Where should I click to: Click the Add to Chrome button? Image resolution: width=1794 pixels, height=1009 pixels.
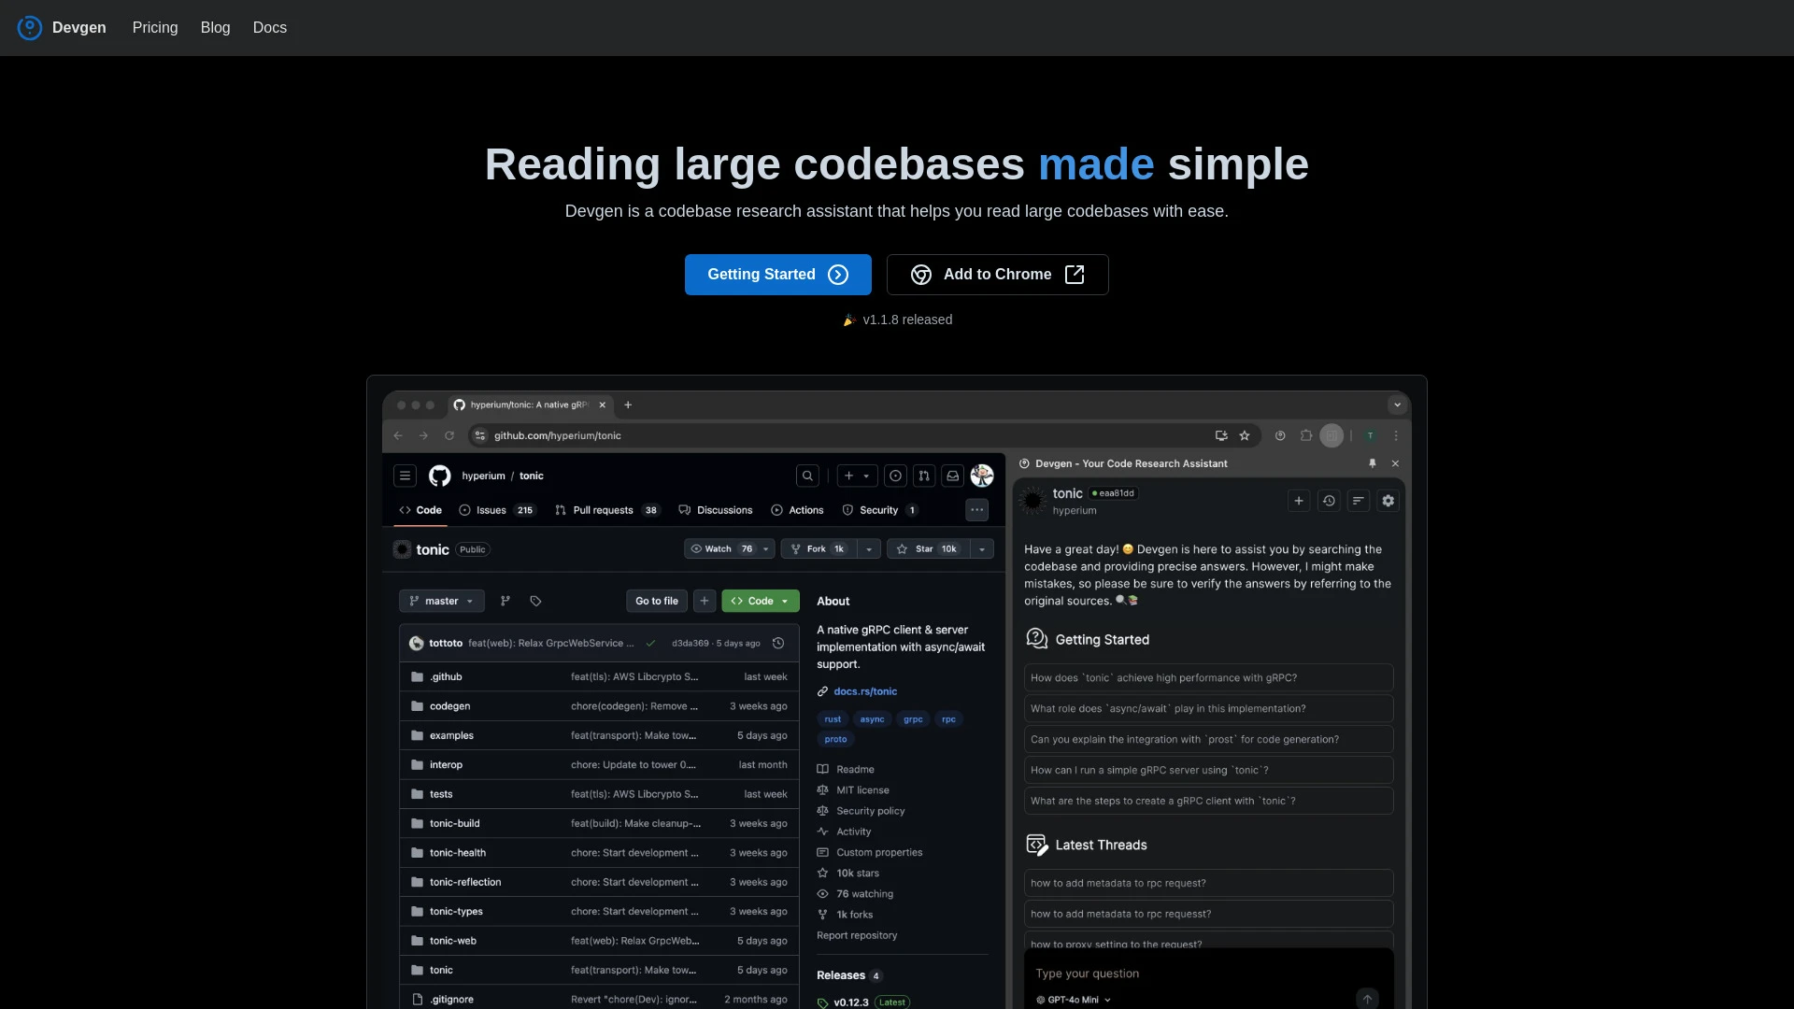point(997,275)
